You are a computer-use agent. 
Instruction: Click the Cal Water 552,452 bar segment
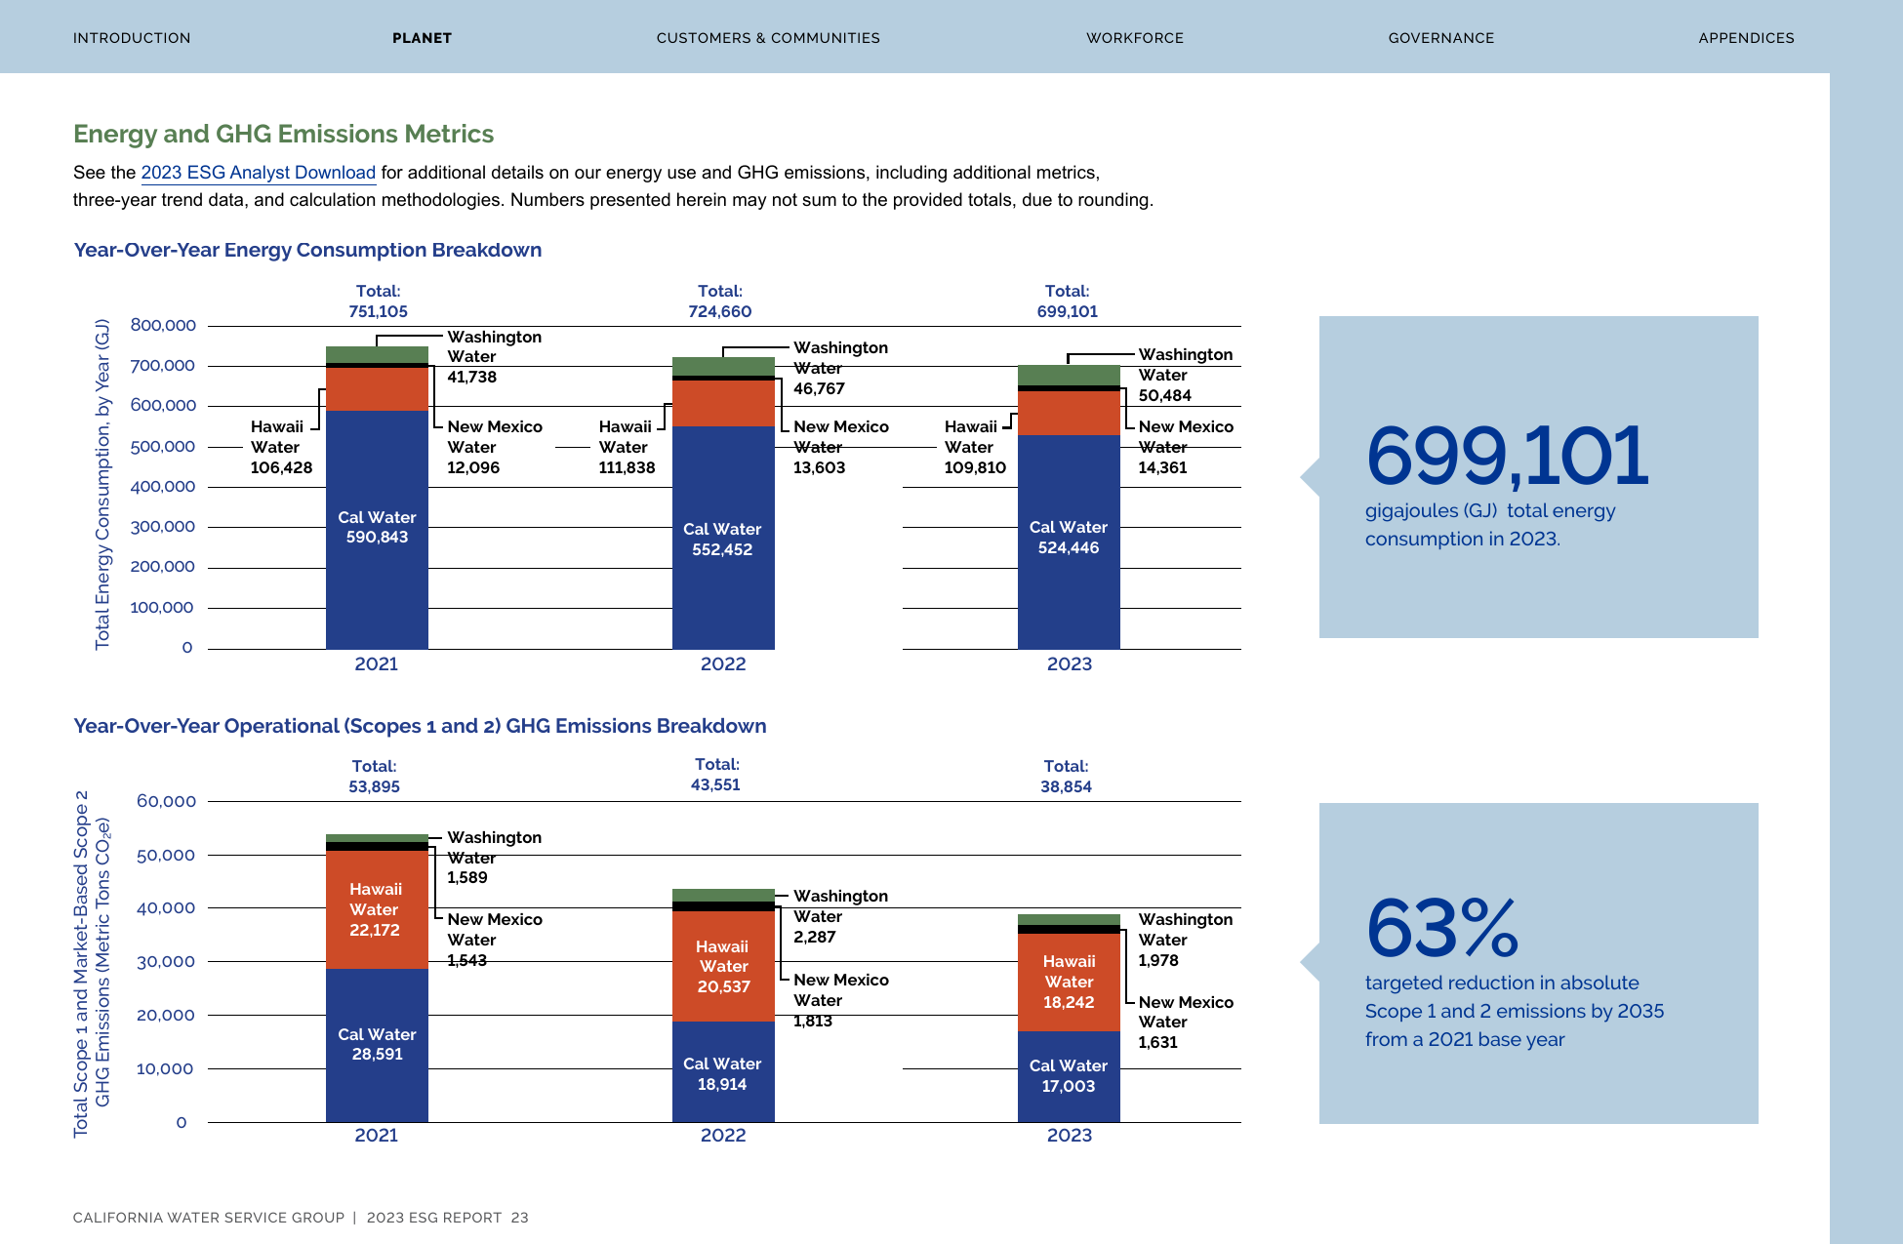pyautogui.click(x=723, y=538)
